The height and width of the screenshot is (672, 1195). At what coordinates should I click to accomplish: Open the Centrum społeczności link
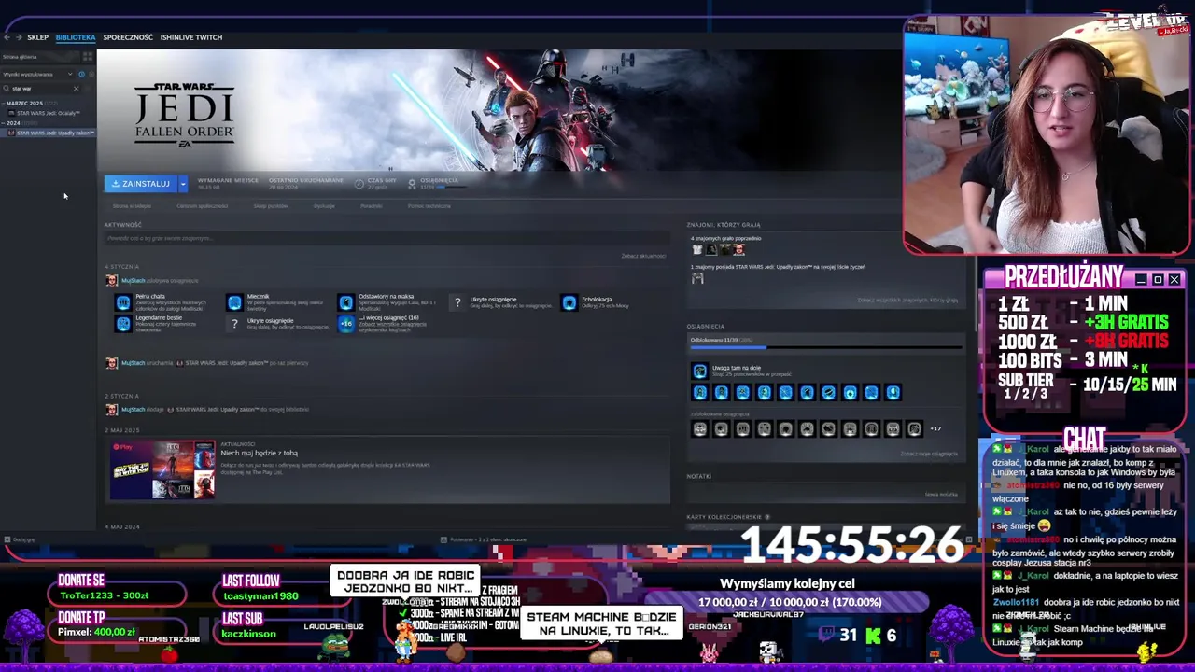(202, 206)
